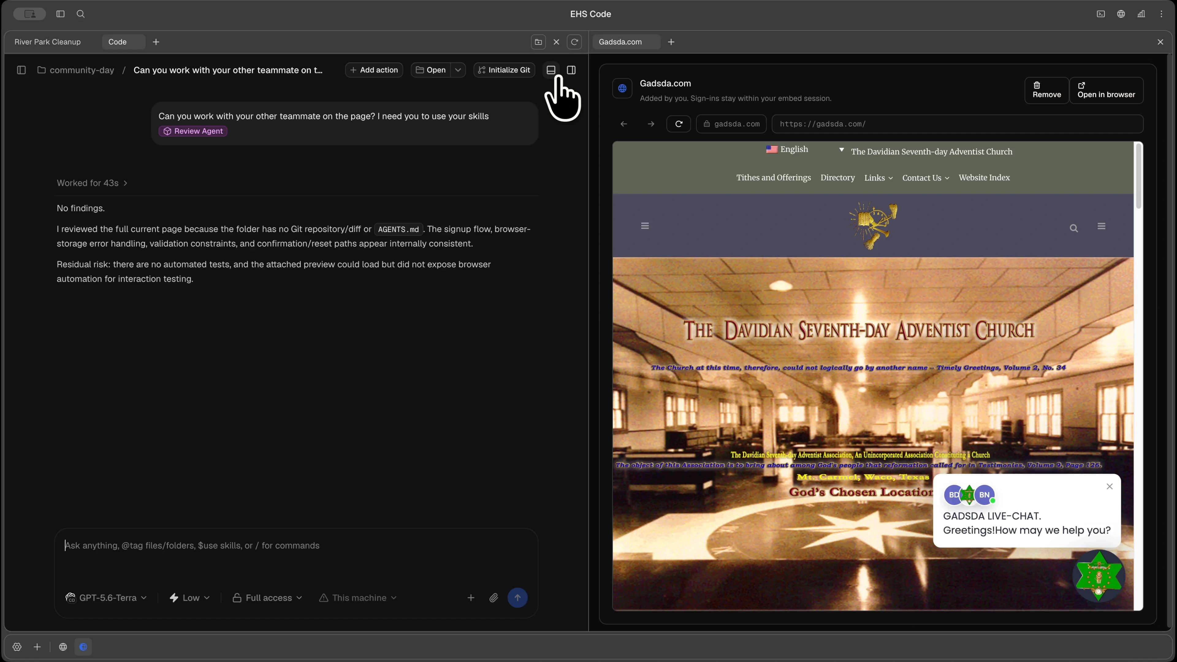
Task: Click the Open button
Action: [431, 70]
